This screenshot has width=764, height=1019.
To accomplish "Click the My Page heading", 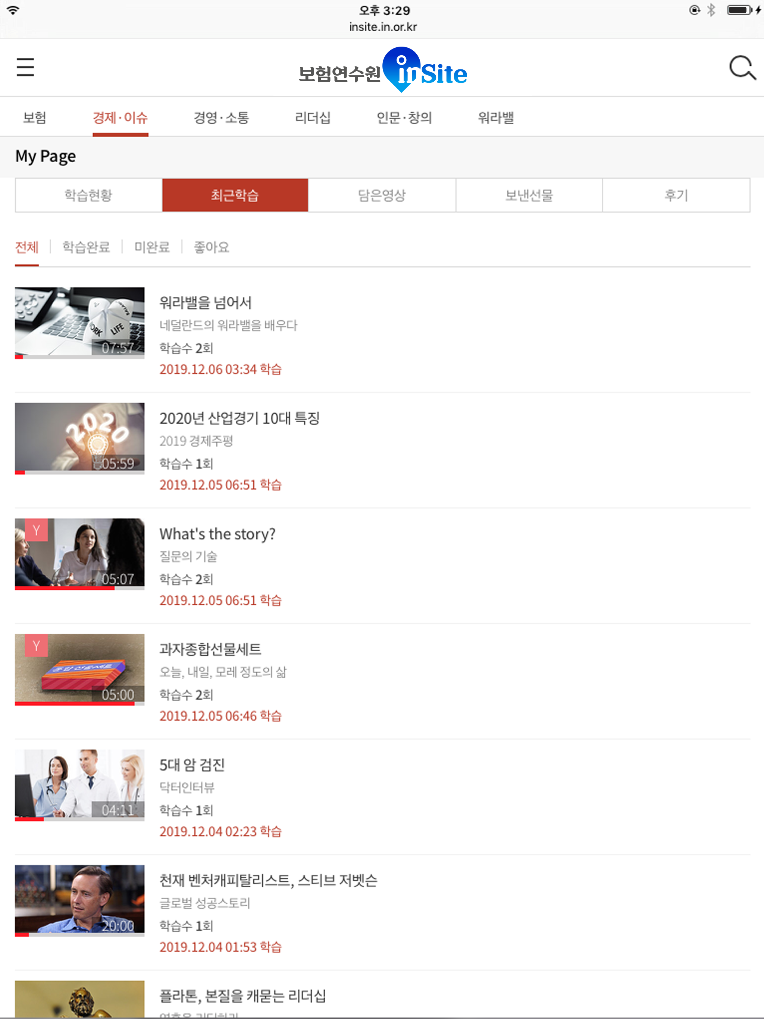I will [x=46, y=157].
